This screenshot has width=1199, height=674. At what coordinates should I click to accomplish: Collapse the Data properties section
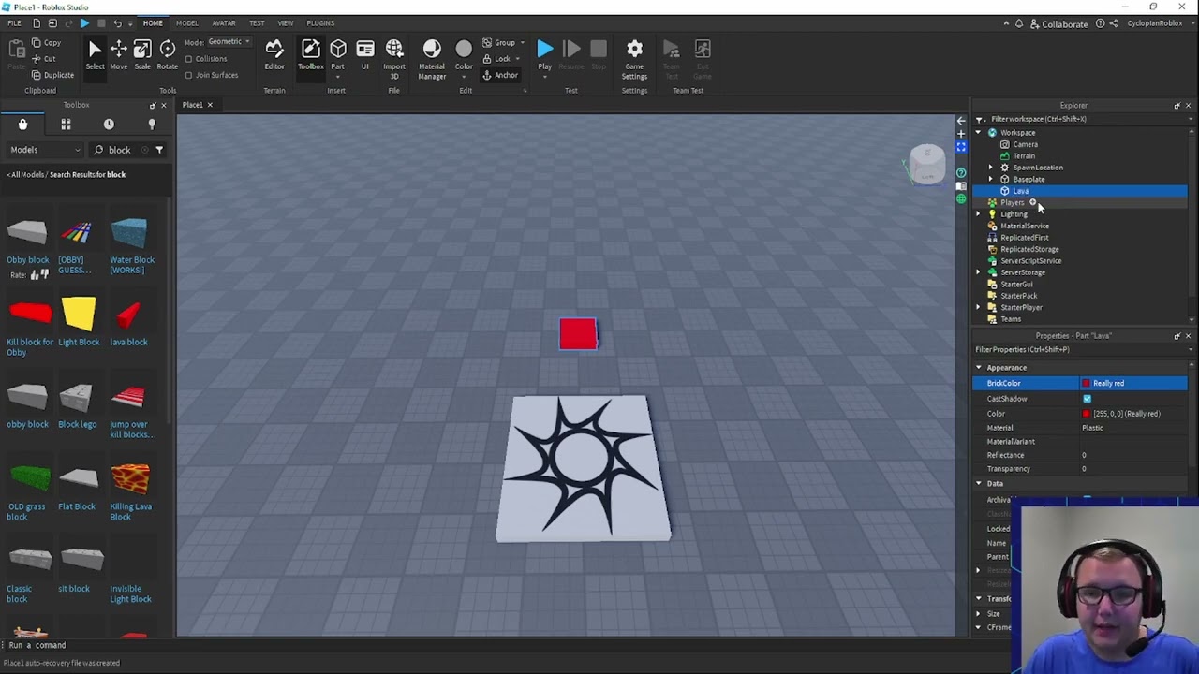pos(979,484)
